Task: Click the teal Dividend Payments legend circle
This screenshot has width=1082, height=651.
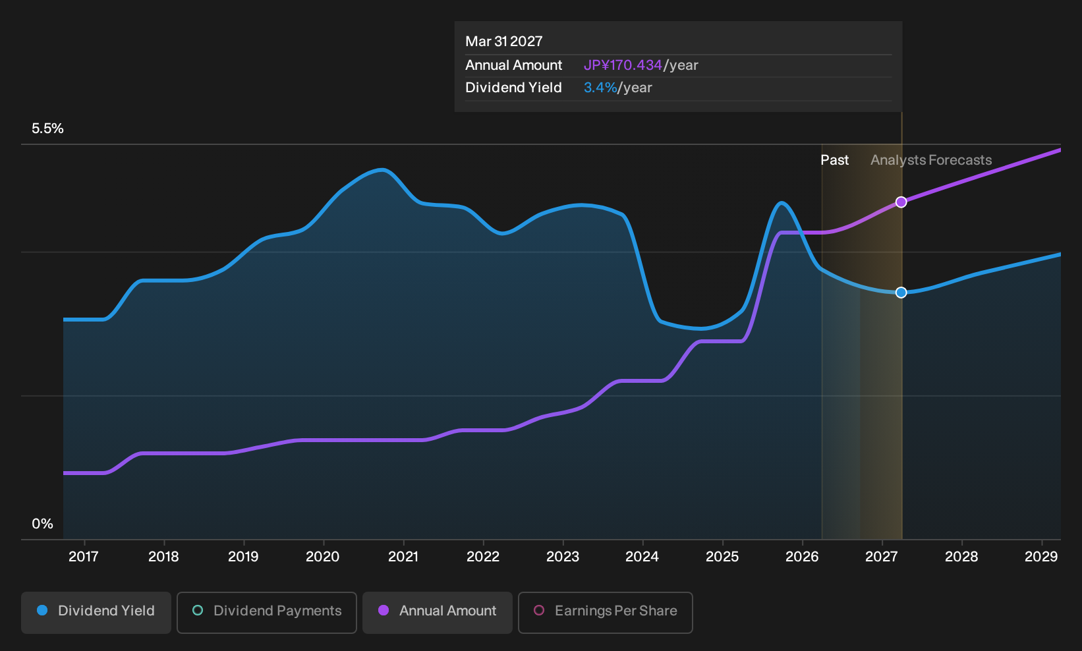Action: coord(198,610)
